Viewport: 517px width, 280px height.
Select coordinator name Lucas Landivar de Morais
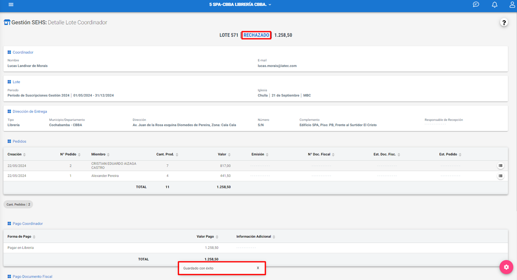coord(28,66)
